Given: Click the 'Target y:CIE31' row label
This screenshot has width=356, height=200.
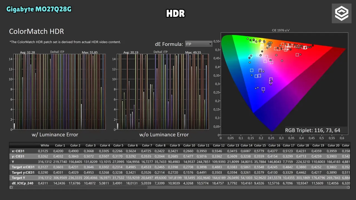Looking at the screenshot, I should click(23, 172).
